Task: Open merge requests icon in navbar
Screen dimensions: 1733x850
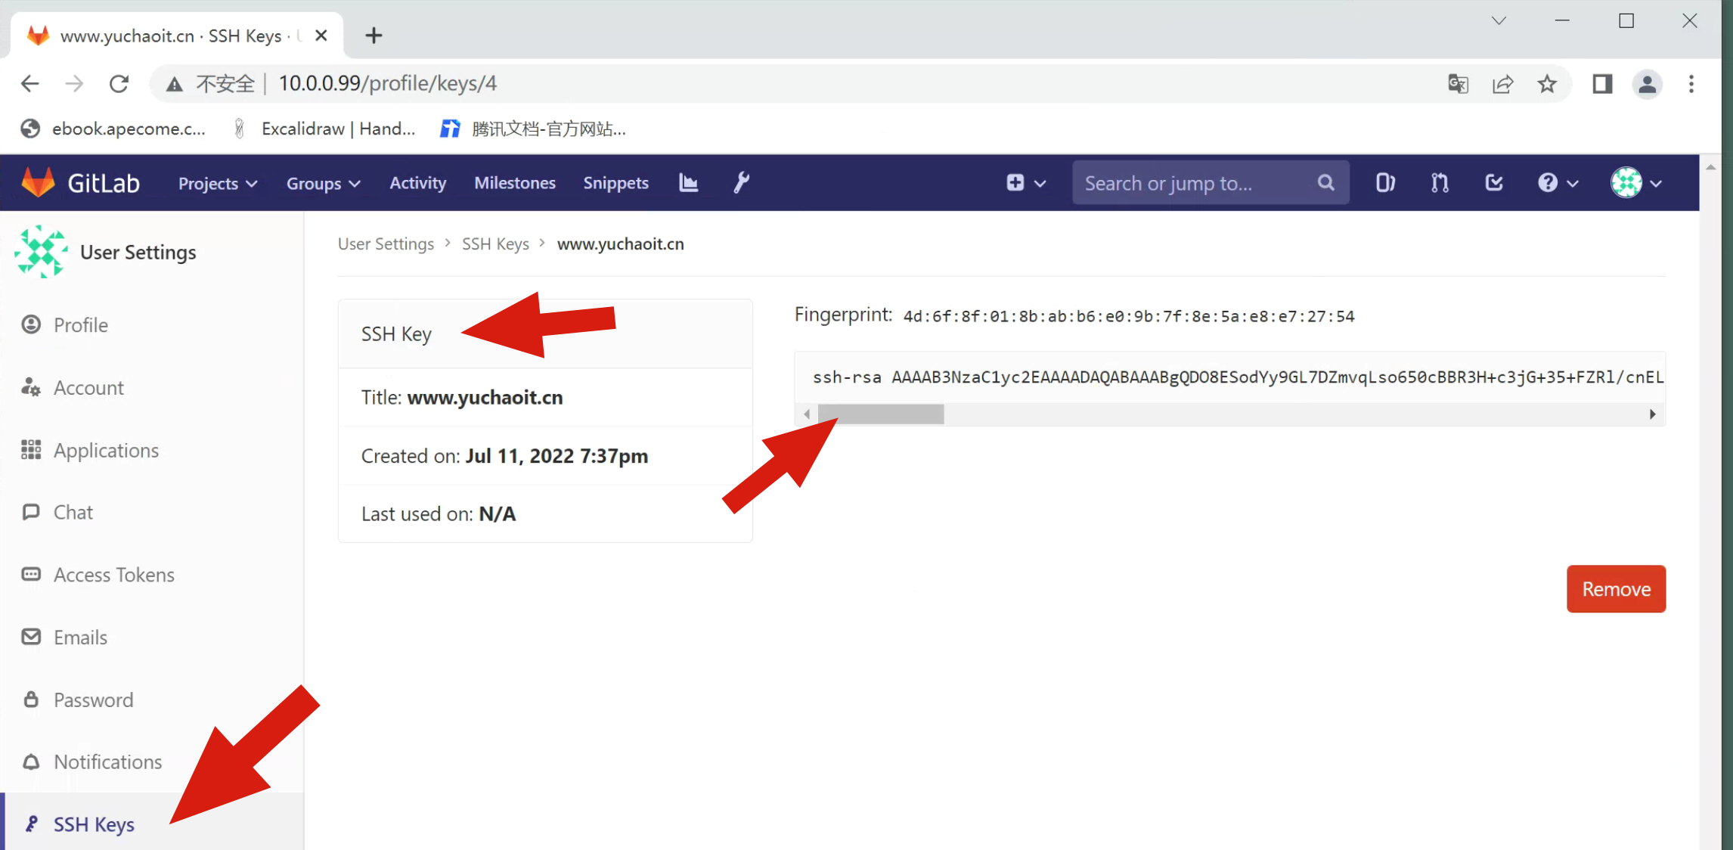Action: (x=1439, y=182)
